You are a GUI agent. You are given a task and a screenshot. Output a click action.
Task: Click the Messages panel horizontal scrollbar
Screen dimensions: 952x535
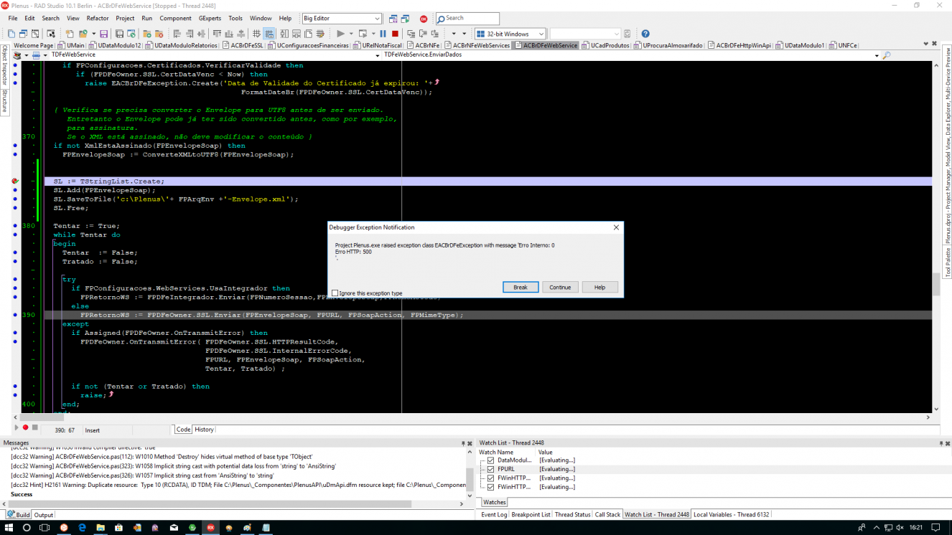tap(233, 504)
